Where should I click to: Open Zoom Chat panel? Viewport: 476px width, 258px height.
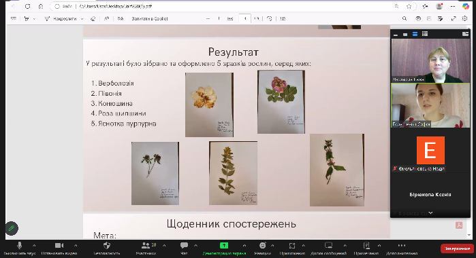184,248
